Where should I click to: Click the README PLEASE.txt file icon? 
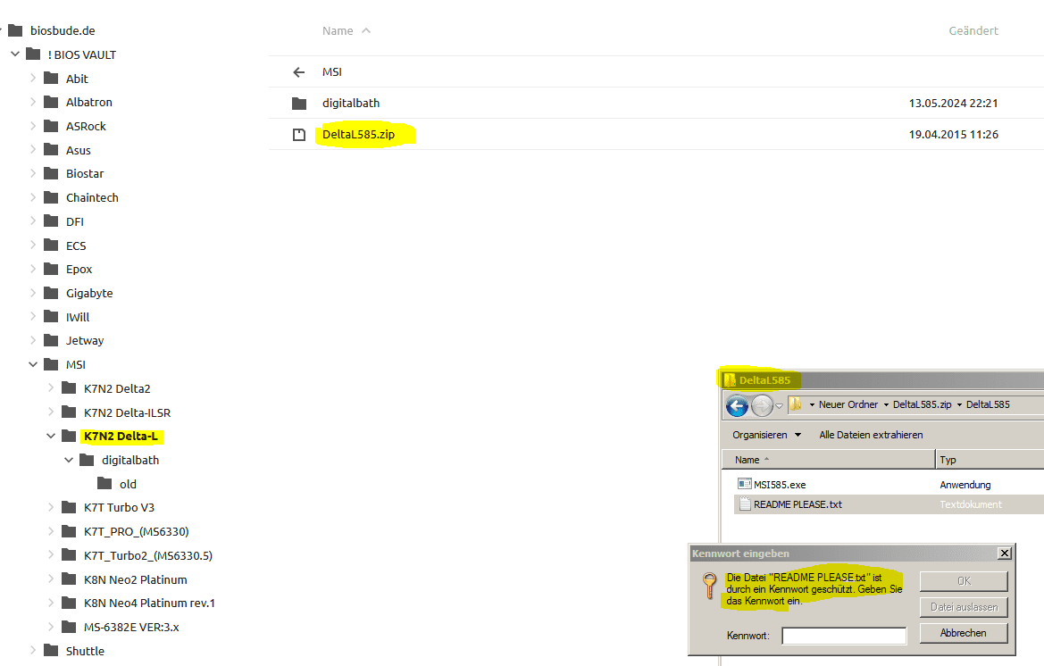[745, 504]
